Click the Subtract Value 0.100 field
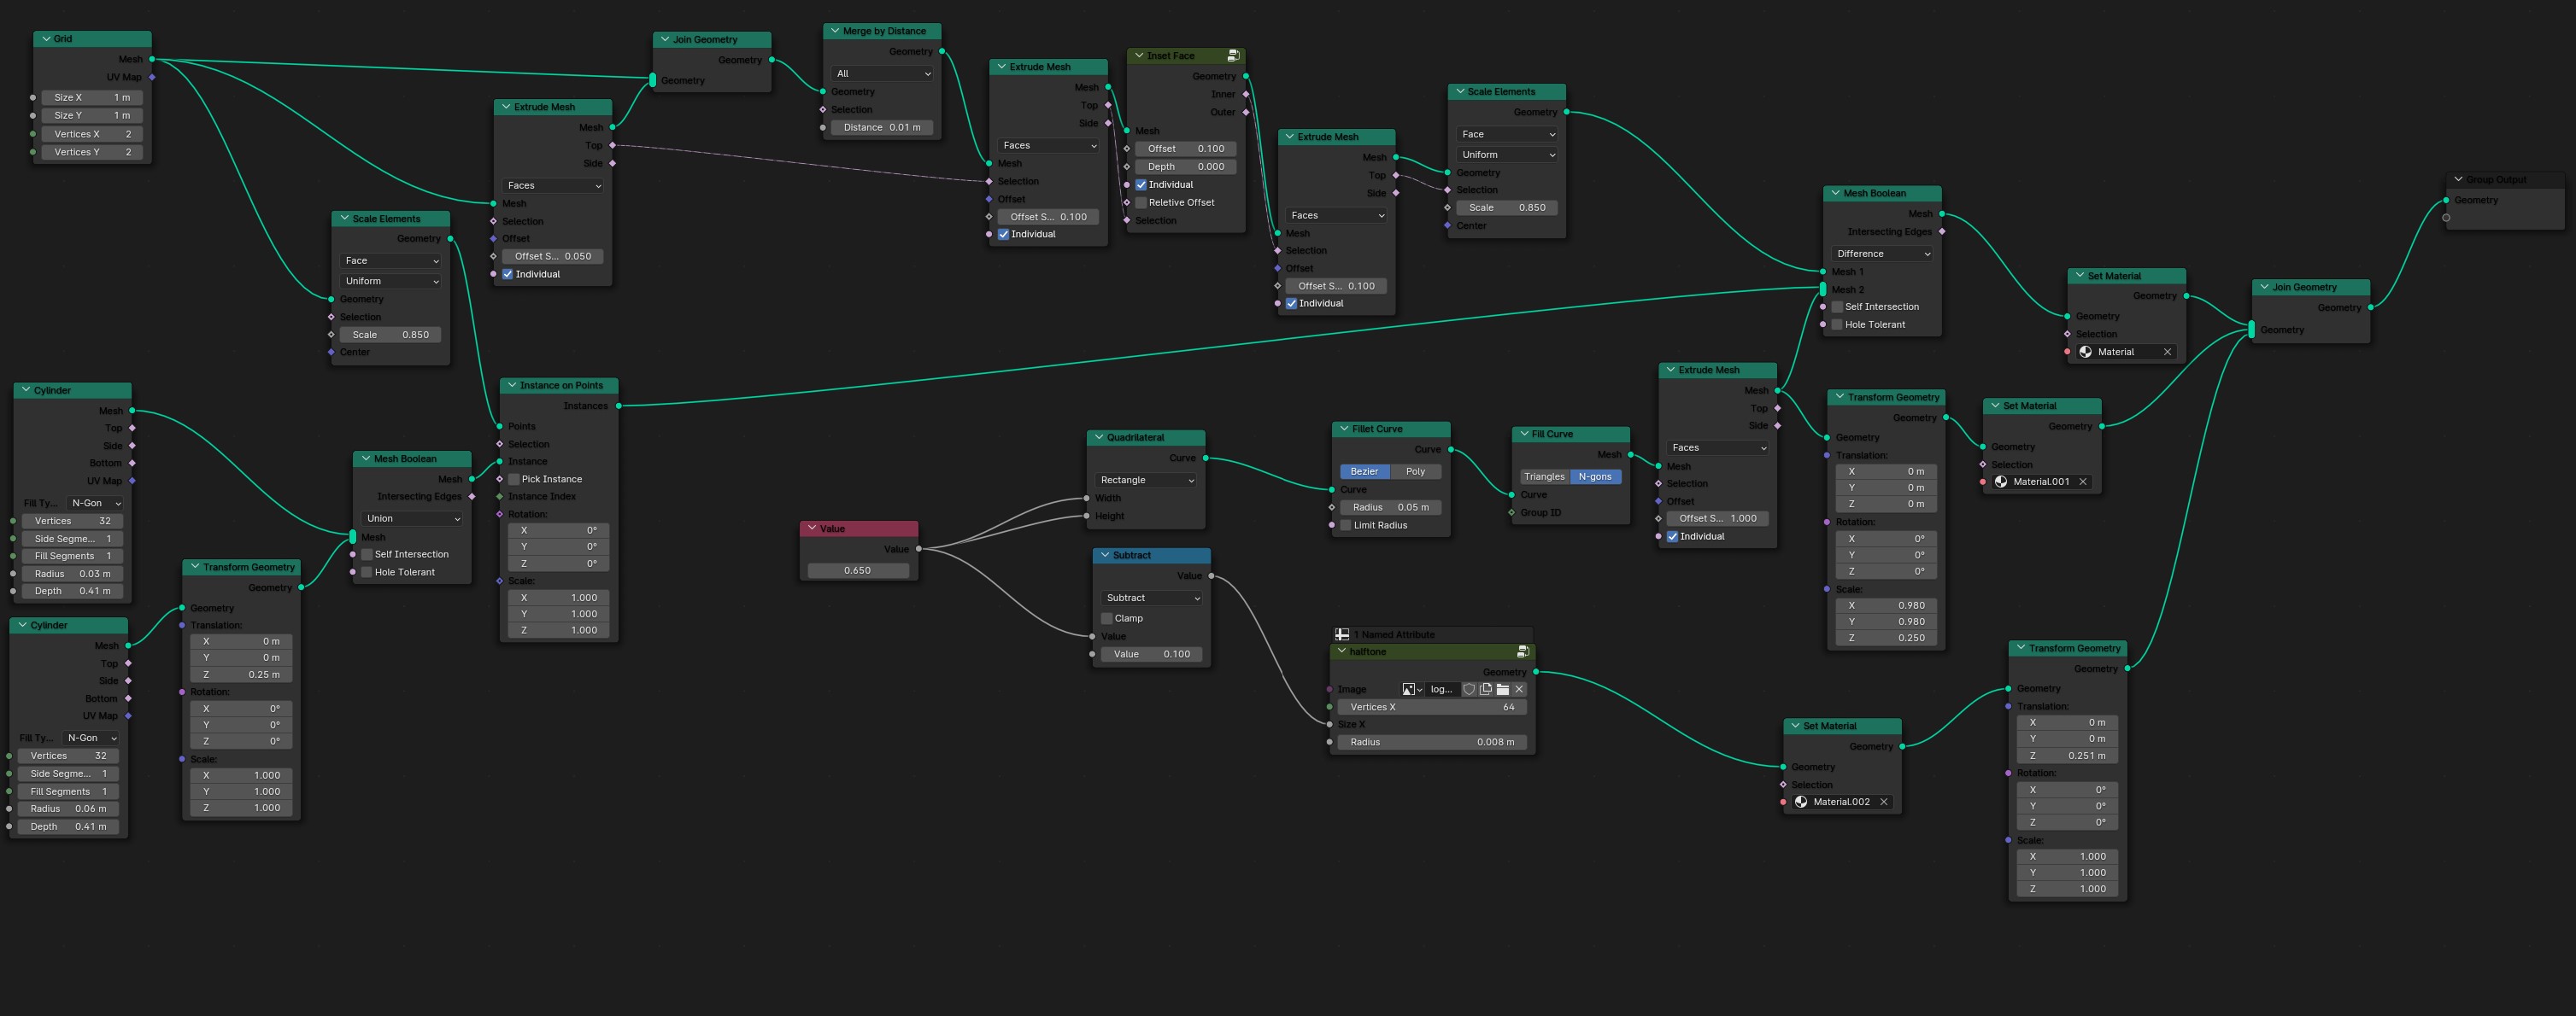2576x1016 pixels. [x=1152, y=654]
